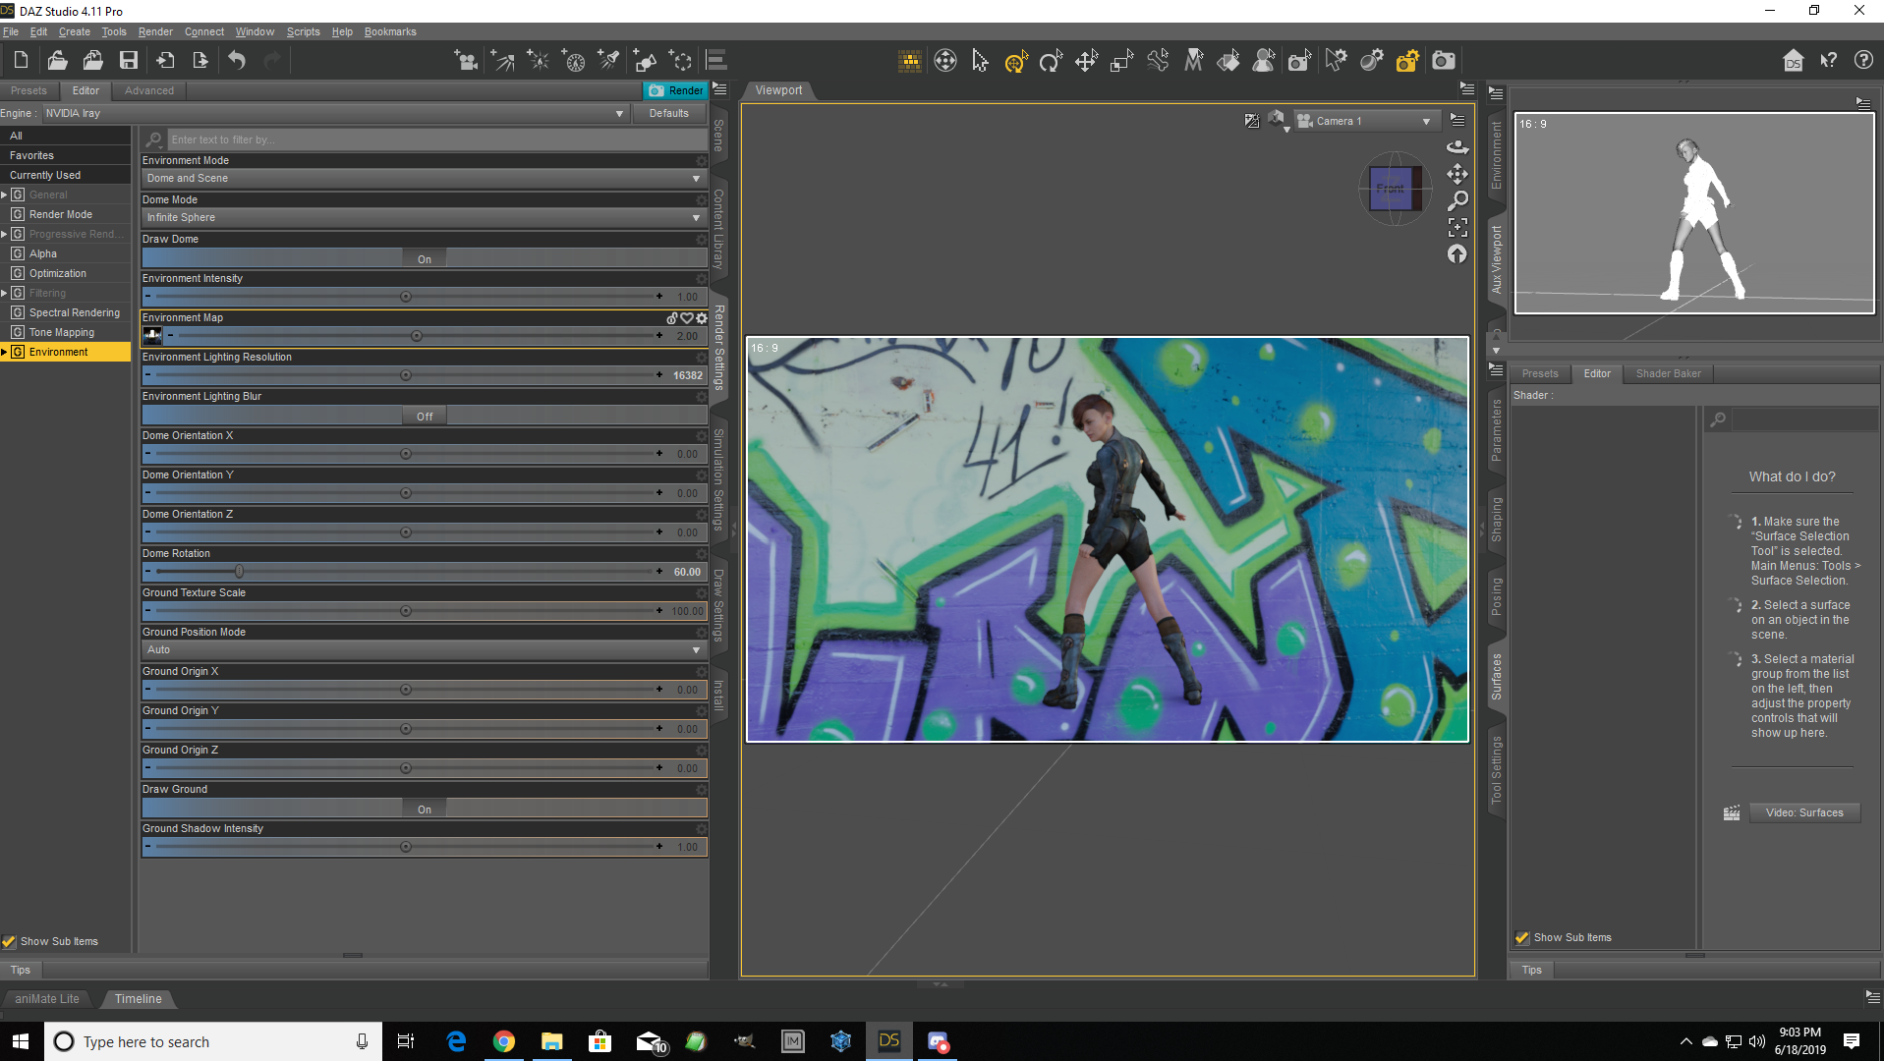Viewport: 1884px width, 1061px height.
Task: Open the viewport draw style dropdown
Action: pos(1277,121)
